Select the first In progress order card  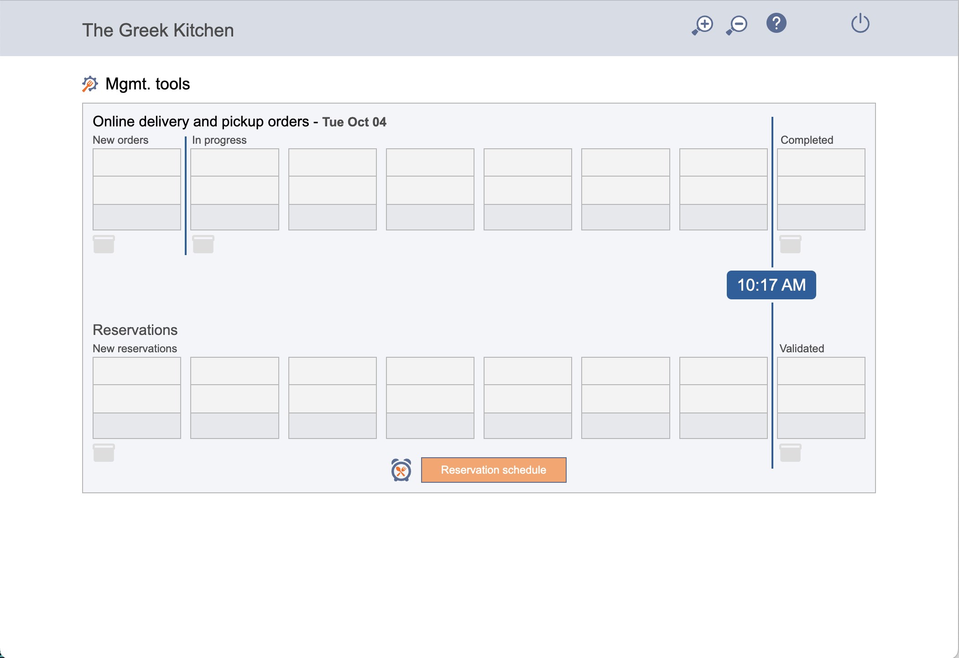pos(235,189)
